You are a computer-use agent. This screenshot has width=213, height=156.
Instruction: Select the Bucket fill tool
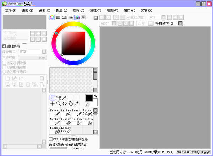tap(55, 130)
